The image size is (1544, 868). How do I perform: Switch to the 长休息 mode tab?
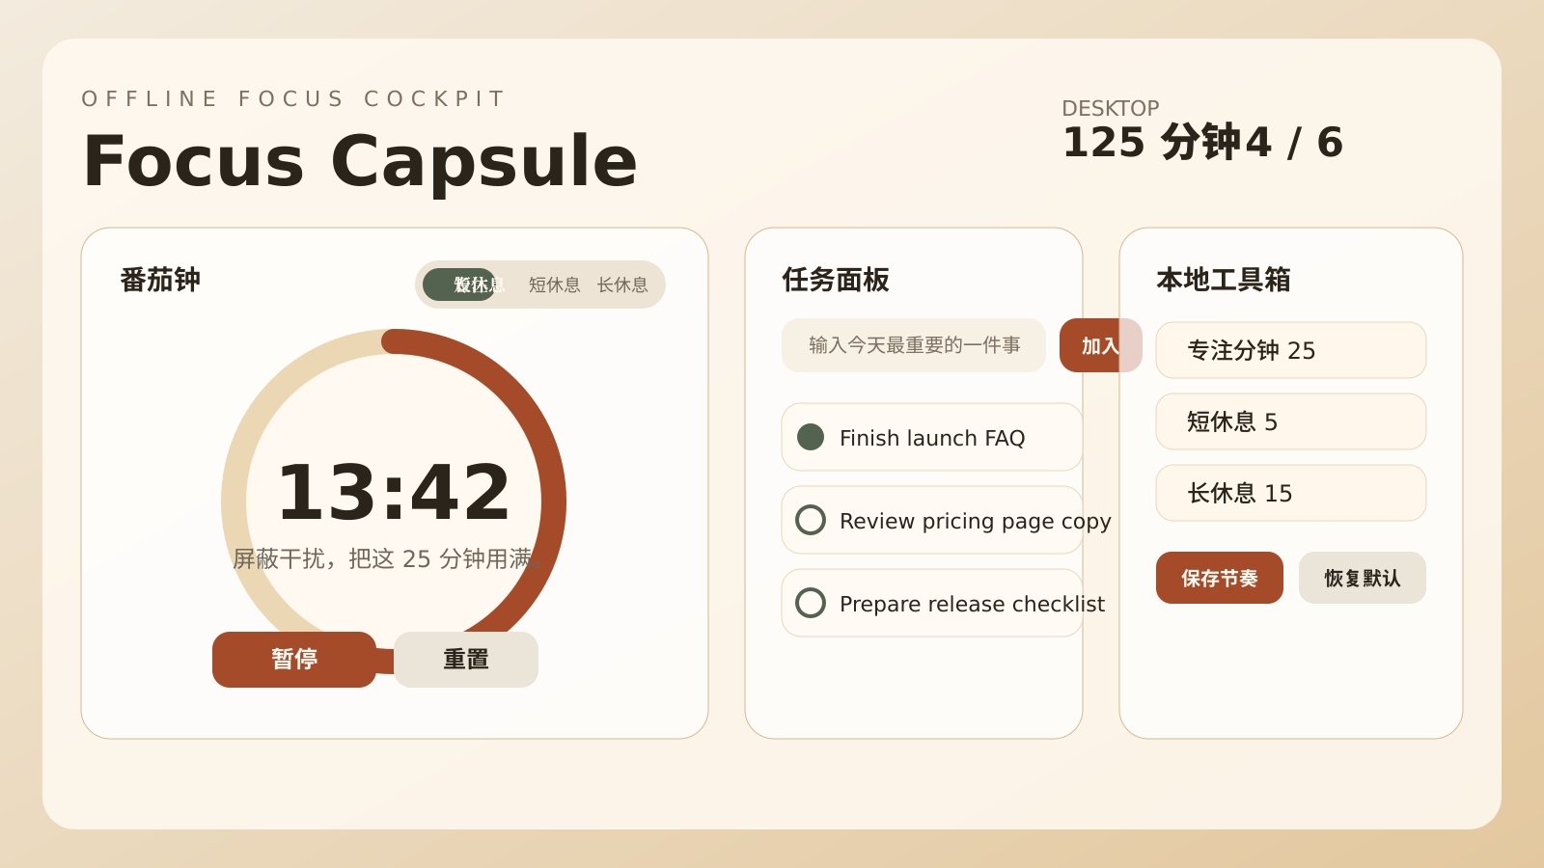click(x=622, y=285)
